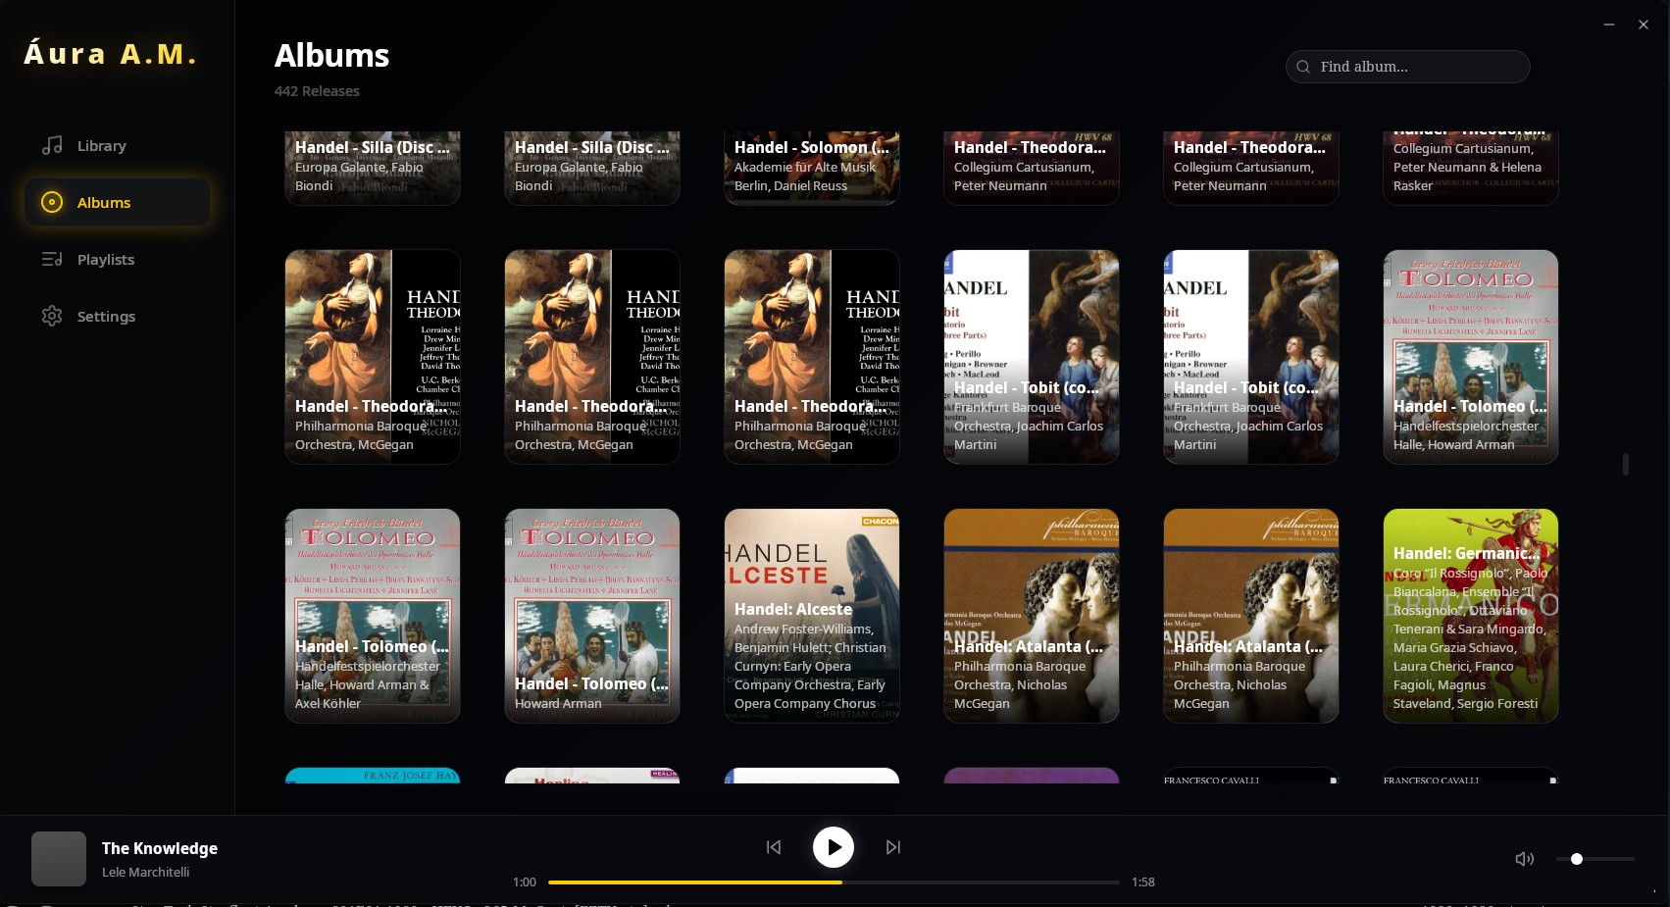Switch to the Playlists section
This screenshot has width=1670, height=907.
(x=106, y=259)
